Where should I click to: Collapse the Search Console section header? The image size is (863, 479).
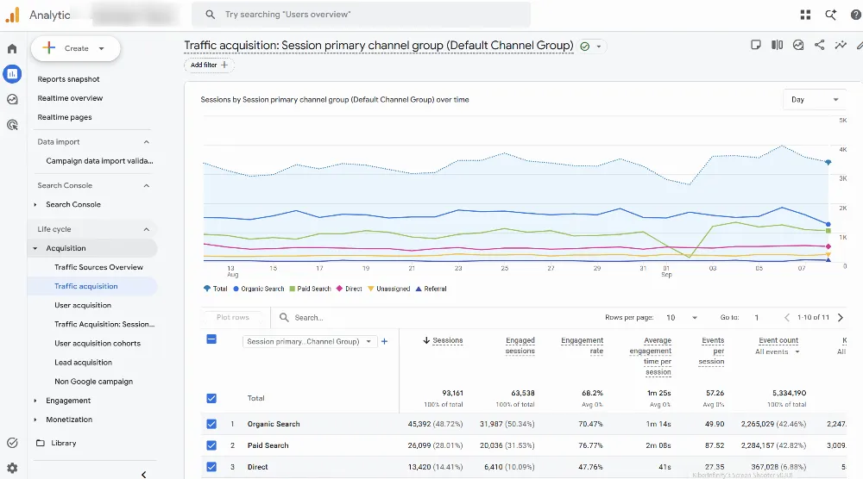click(147, 186)
